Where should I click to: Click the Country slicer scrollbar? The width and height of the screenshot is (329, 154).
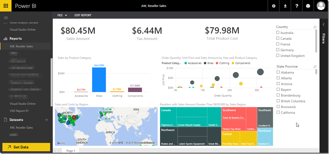(x=316, y=41)
